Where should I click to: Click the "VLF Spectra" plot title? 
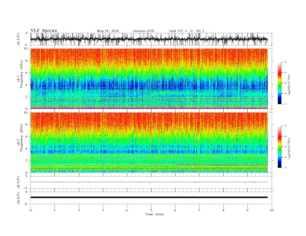click(x=44, y=30)
